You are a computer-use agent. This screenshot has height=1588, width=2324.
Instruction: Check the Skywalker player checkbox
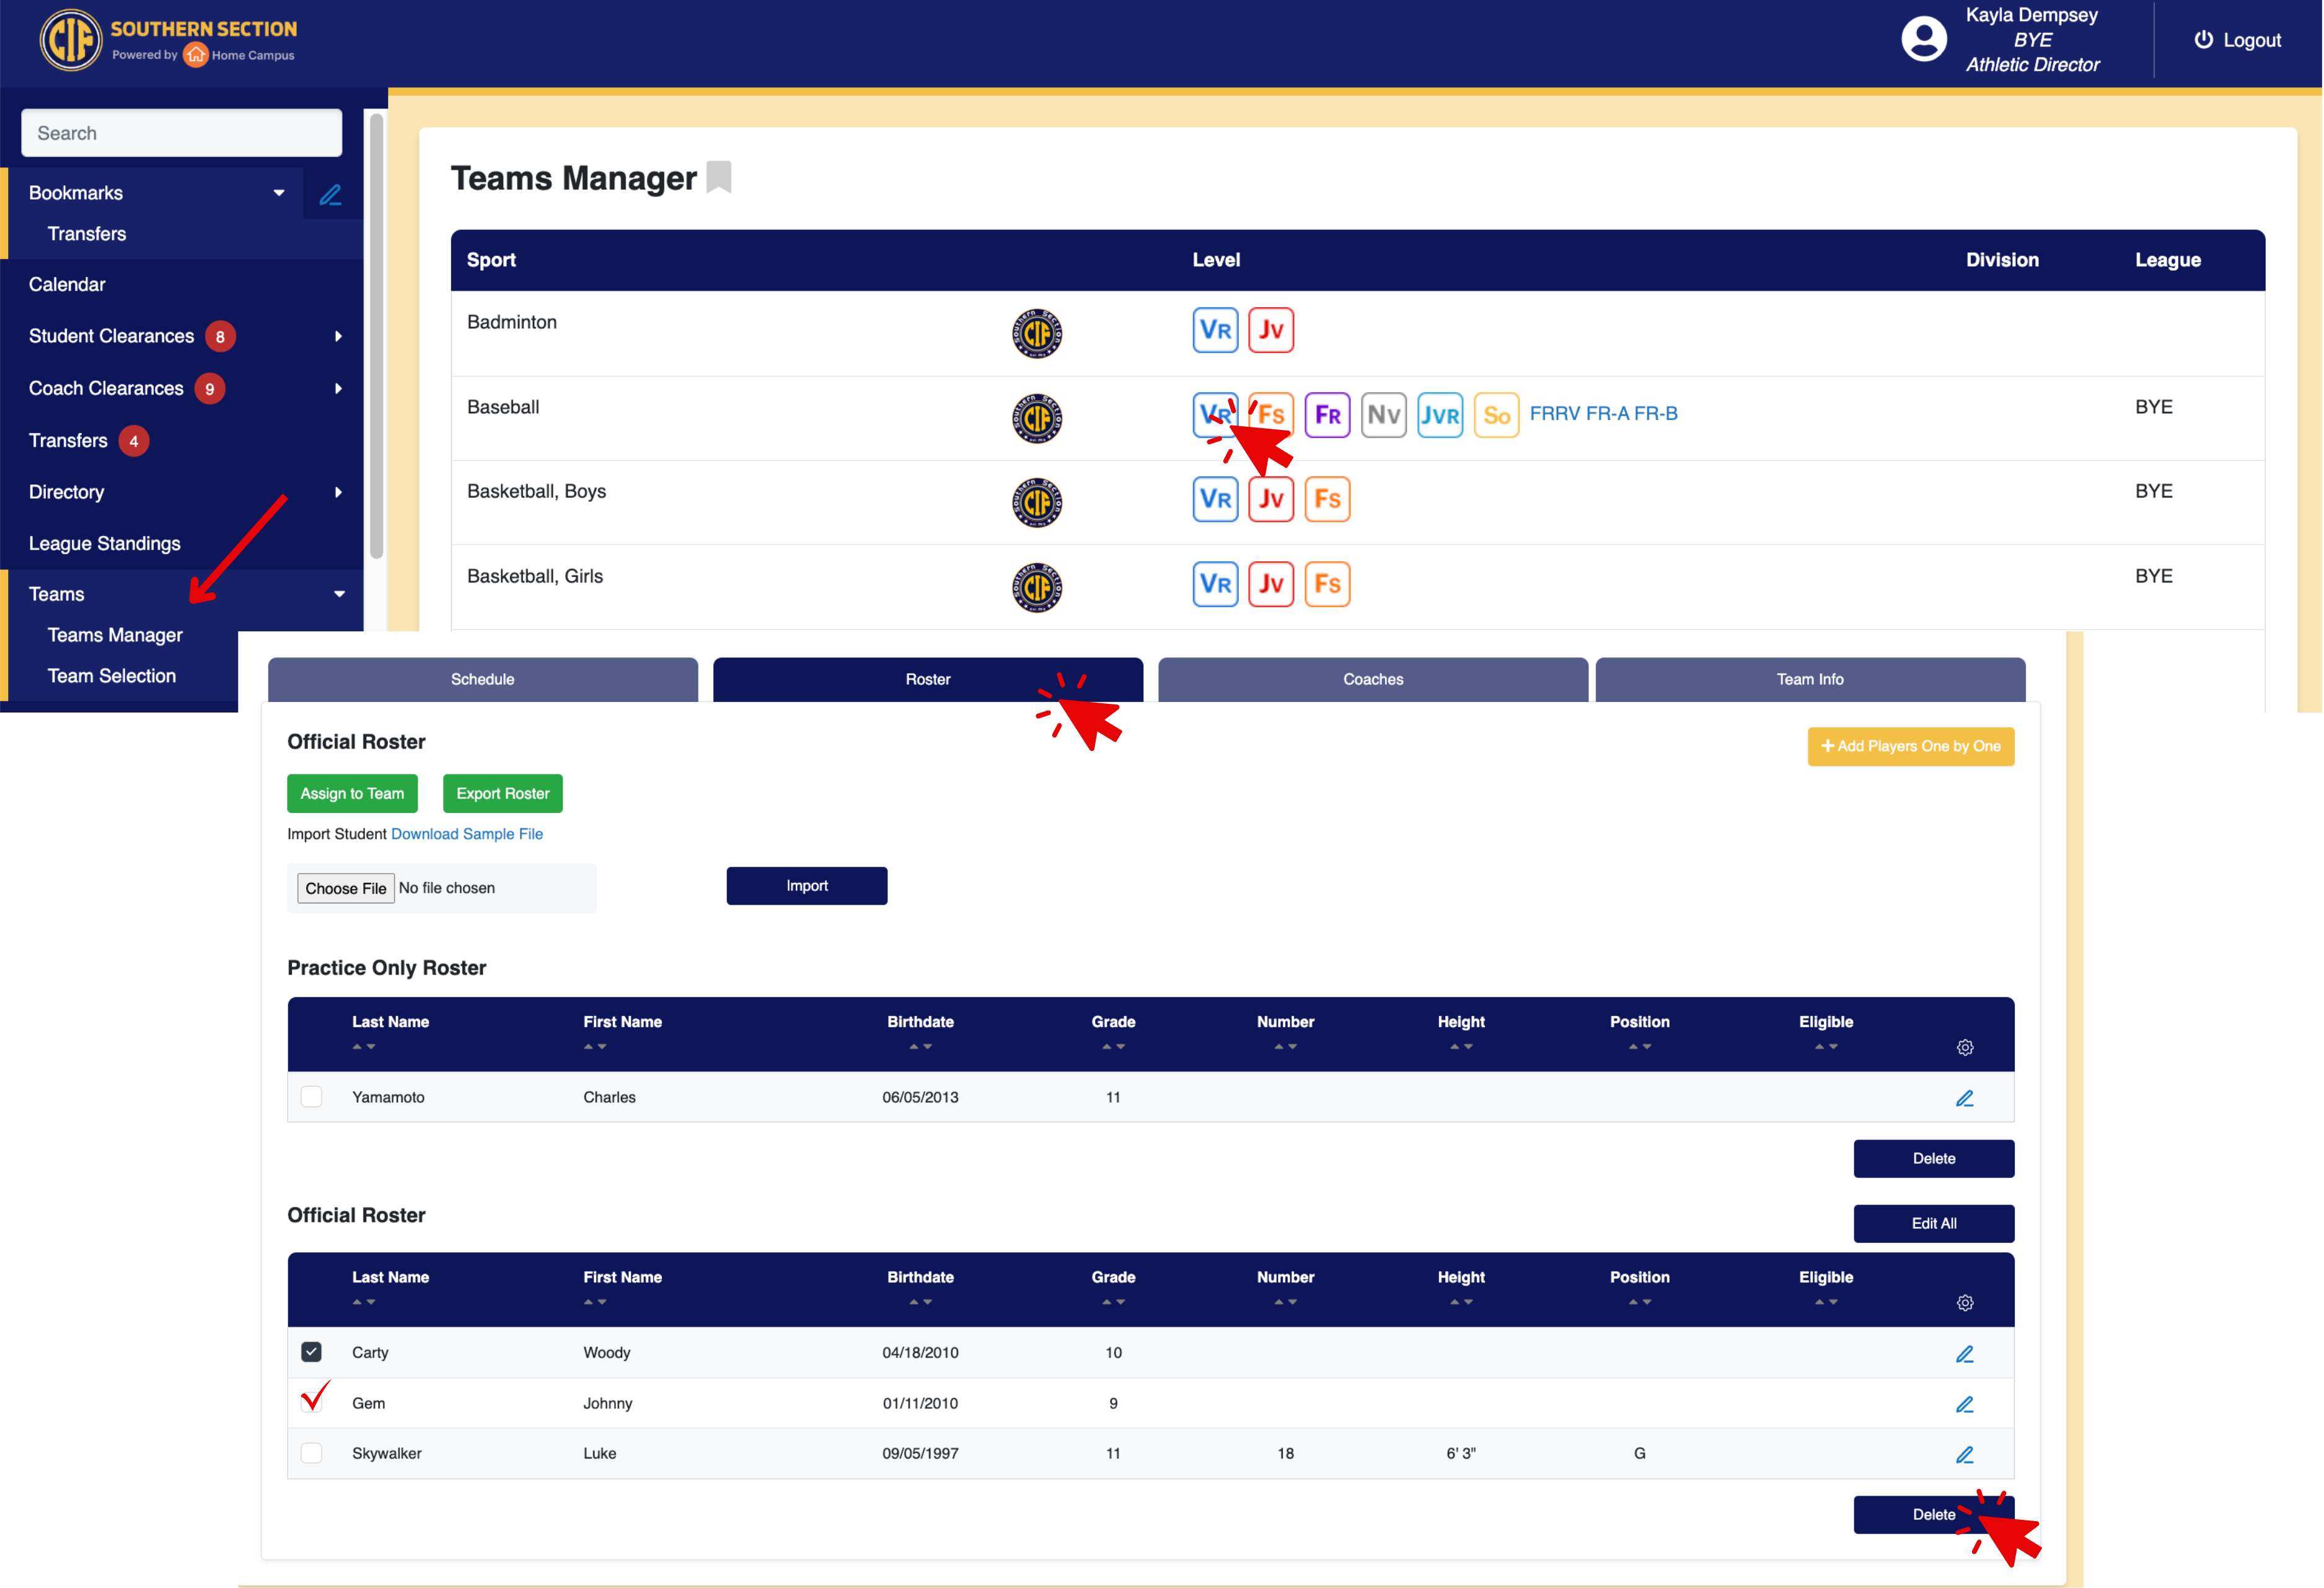312,1453
